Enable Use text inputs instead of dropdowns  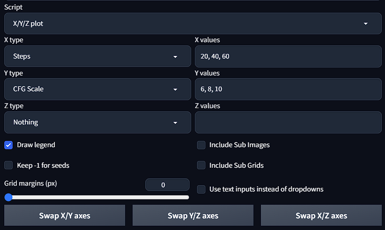tap(201, 189)
